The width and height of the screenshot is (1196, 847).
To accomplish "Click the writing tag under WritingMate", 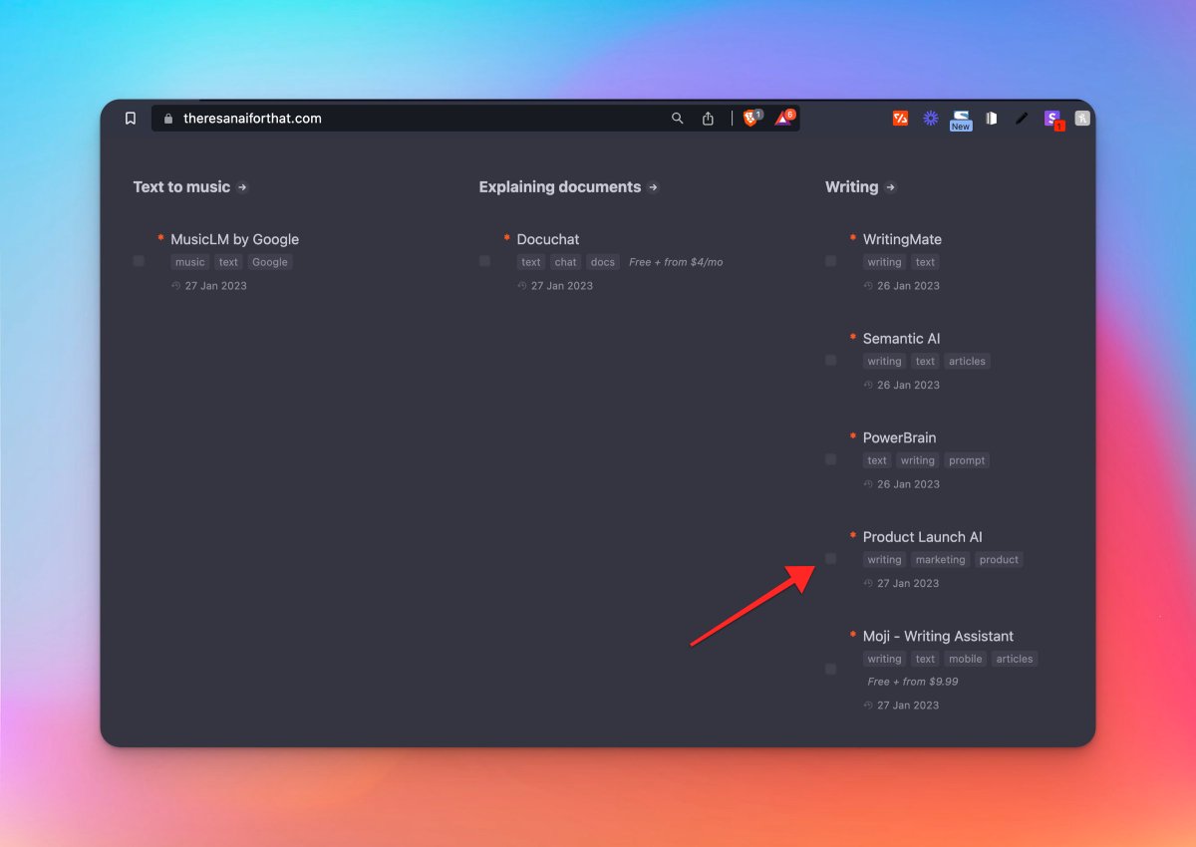I will click(x=884, y=262).
